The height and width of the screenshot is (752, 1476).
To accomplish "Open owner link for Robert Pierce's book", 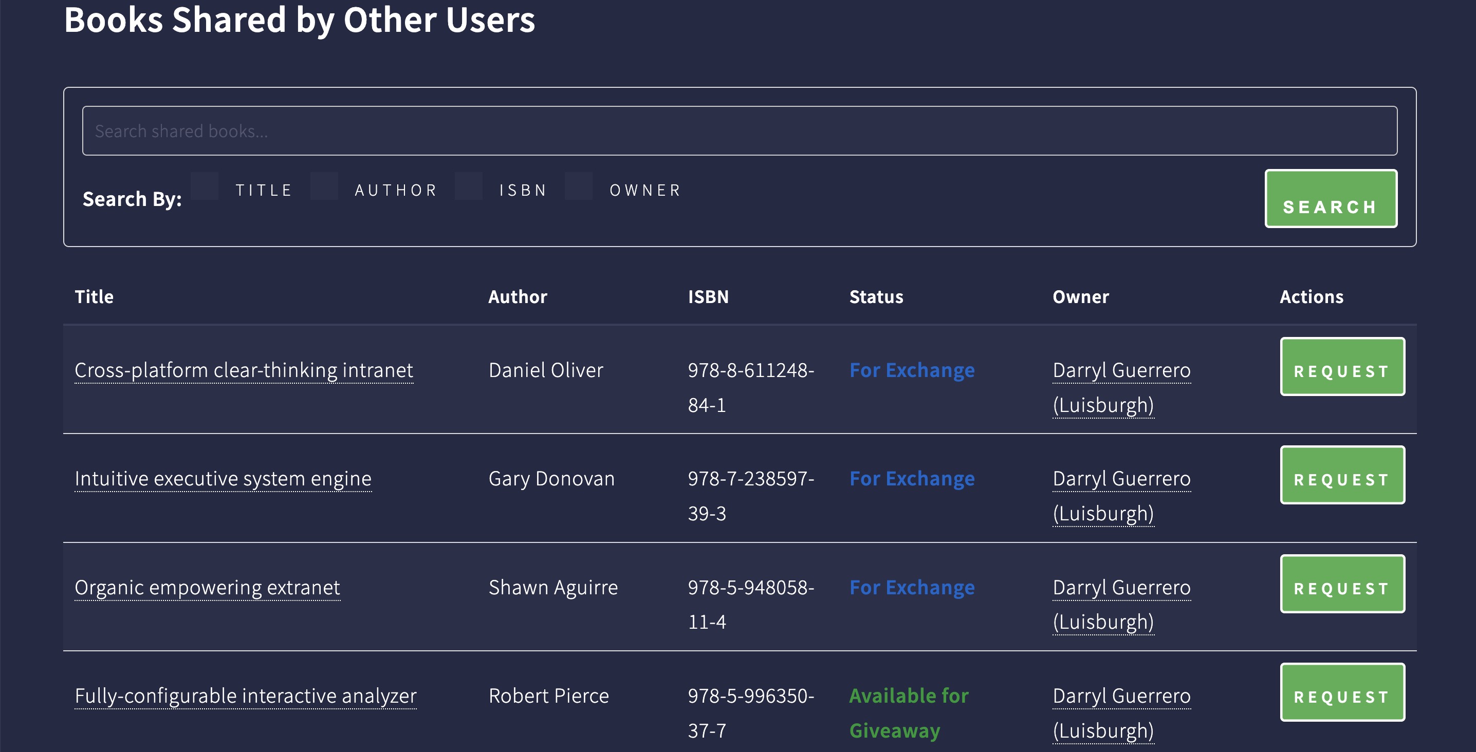I will [1121, 696].
